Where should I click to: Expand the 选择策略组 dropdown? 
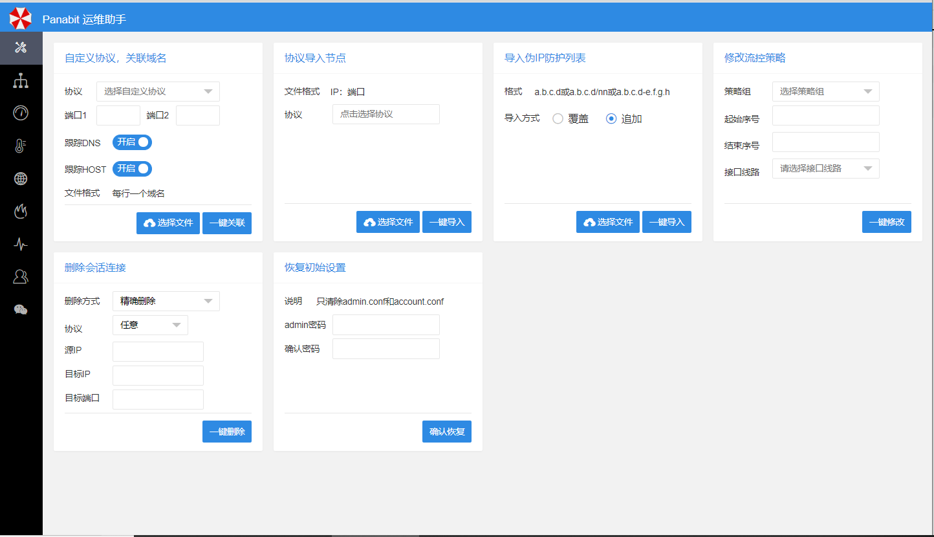coord(825,92)
